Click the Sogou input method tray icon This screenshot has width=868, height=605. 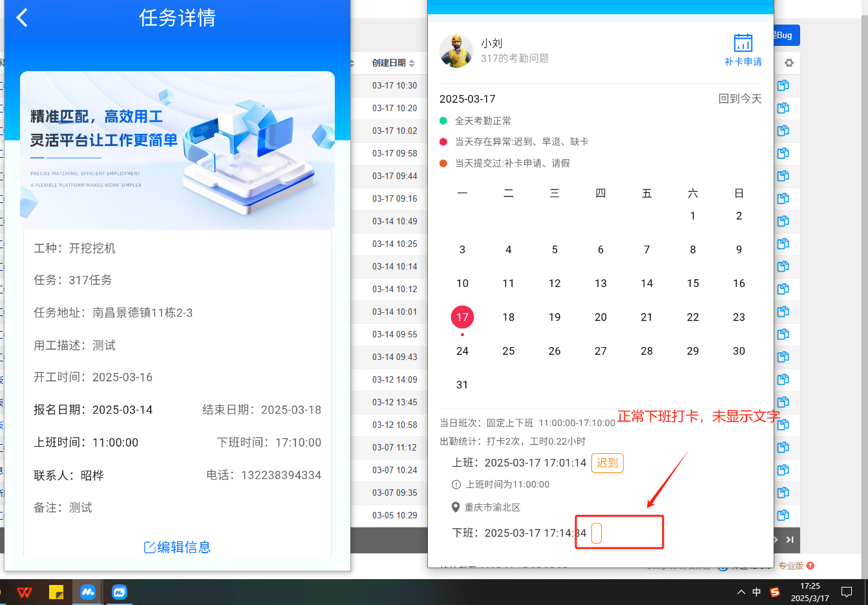(x=775, y=592)
